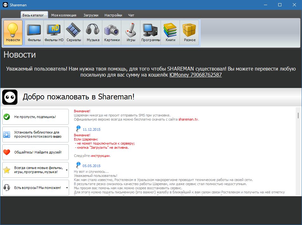Switch to the Моя коллекция tab
This screenshot has height=225, width=302.
[64, 15]
